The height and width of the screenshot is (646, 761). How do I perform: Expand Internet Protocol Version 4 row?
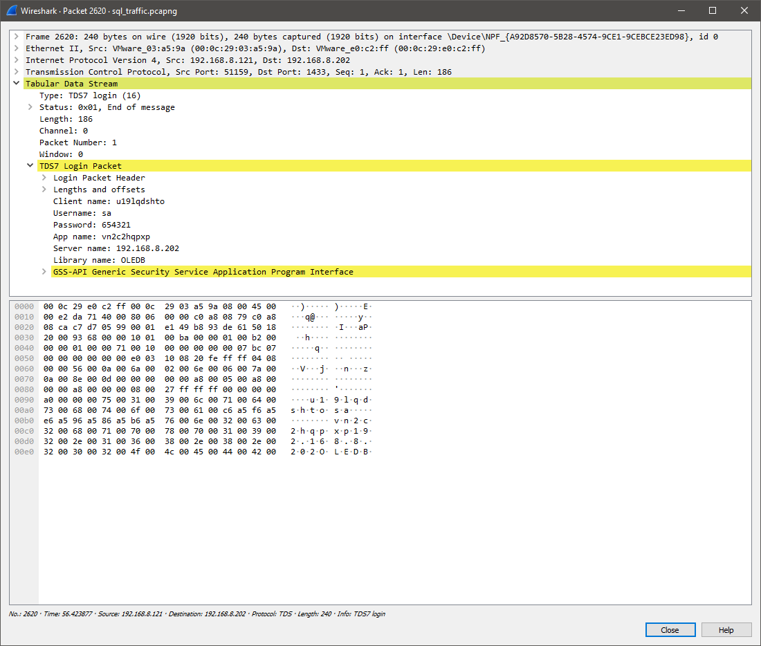click(16, 60)
